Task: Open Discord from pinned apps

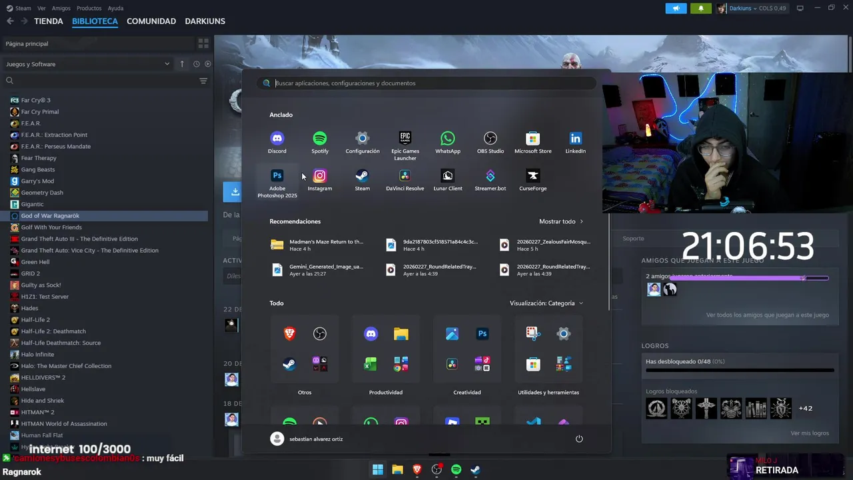Action: click(277, 143)
